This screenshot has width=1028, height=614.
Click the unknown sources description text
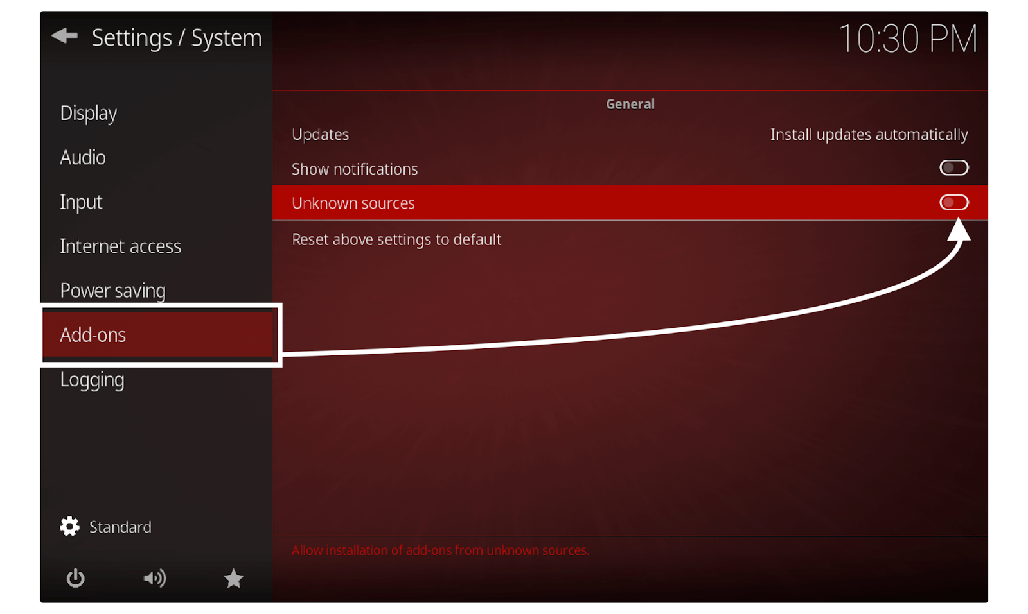tap(440, 550)
